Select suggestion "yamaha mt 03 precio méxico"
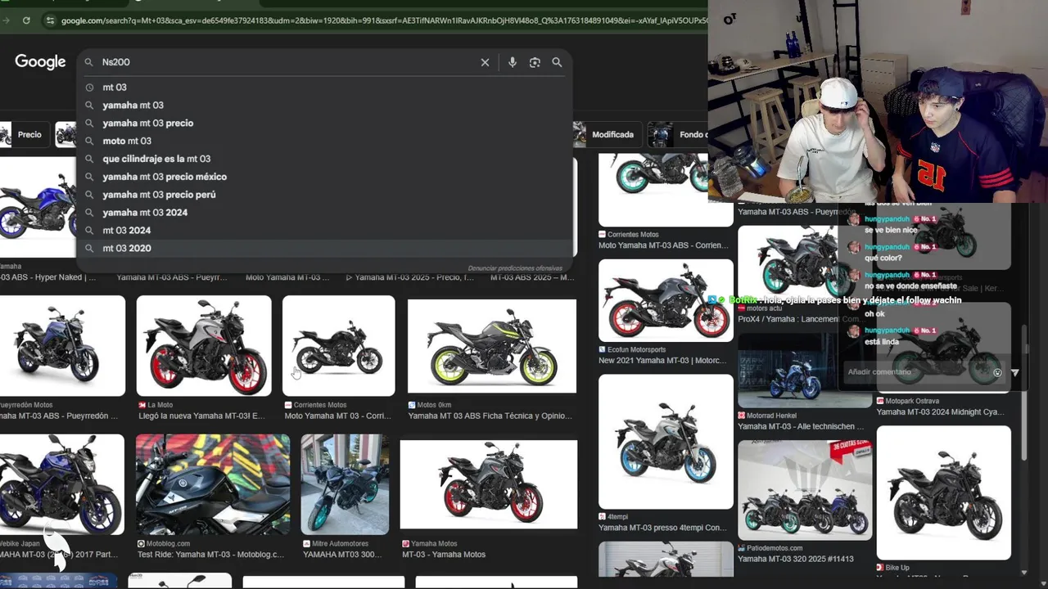Image resolution: width=1048 pixels, height=589 pixels. (x=326, y=177)
